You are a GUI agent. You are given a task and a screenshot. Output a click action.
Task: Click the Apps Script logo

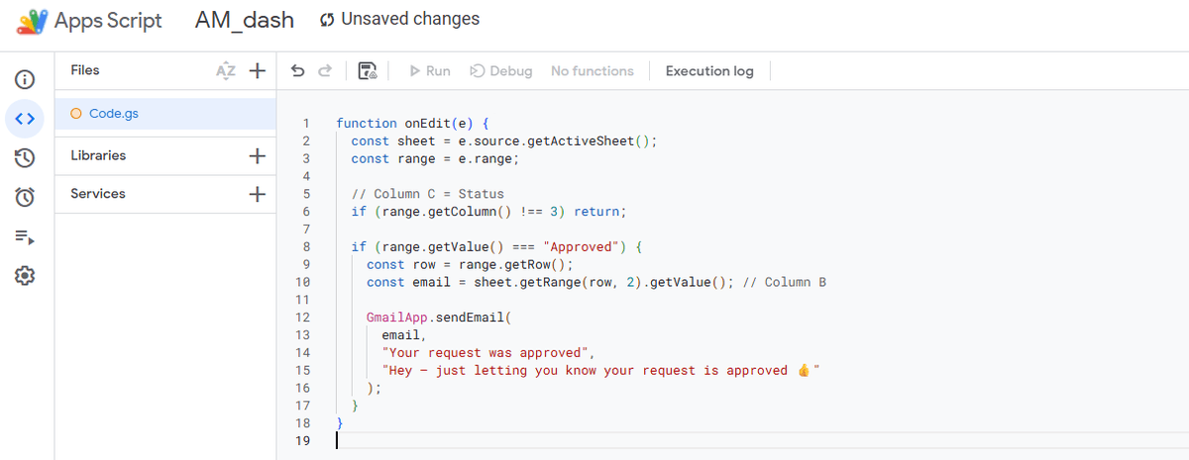[x=32, y=21]
